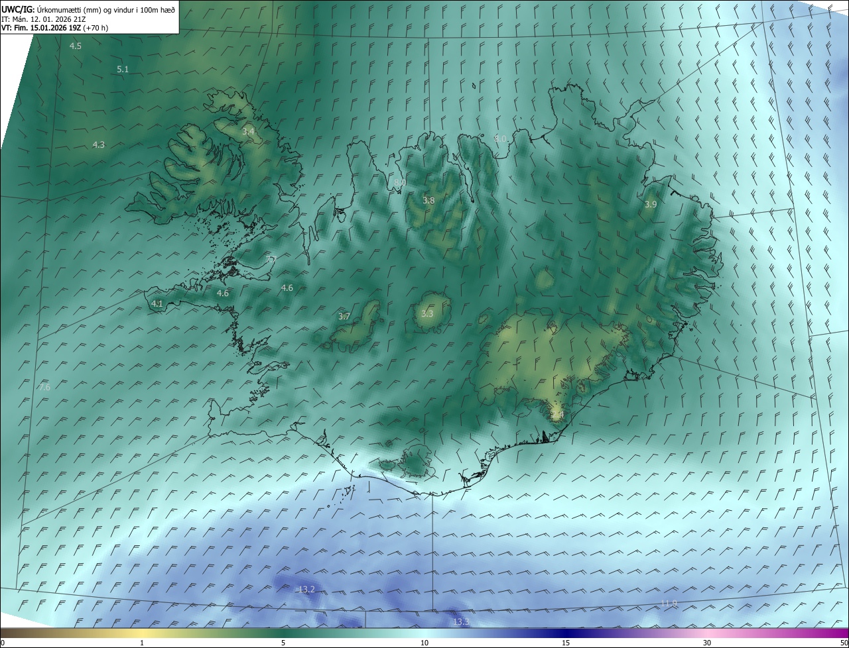Click the 3.7 value on the glacier
This screenshot has height=648, width=849.
pos(344,317)
